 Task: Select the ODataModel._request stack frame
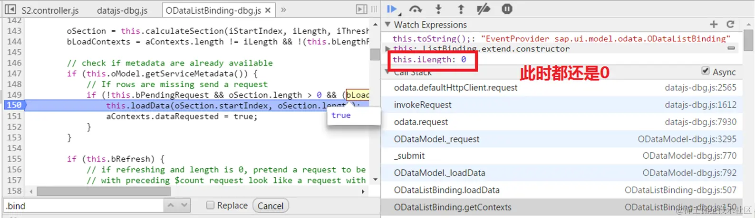coord(561,139)
